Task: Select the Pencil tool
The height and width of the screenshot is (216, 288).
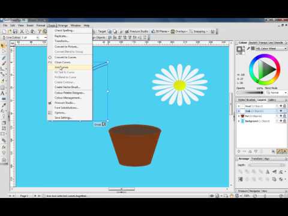Action: (3, 58)
